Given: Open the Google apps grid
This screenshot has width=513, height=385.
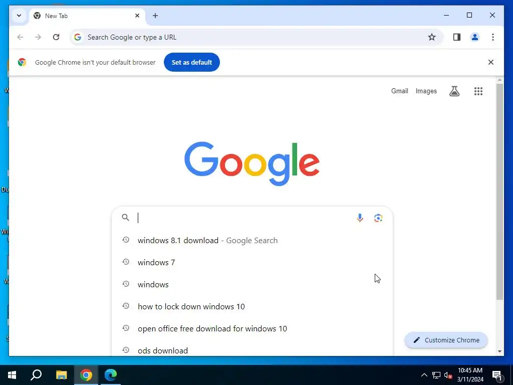Looking at the screenshot, I should pyautogui.click(x=478, y=91).
